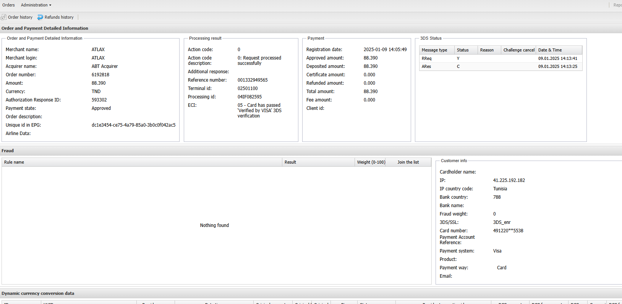Collapse the Fraud section header
This screenshot has height=304, width=622.
point(8,151)
